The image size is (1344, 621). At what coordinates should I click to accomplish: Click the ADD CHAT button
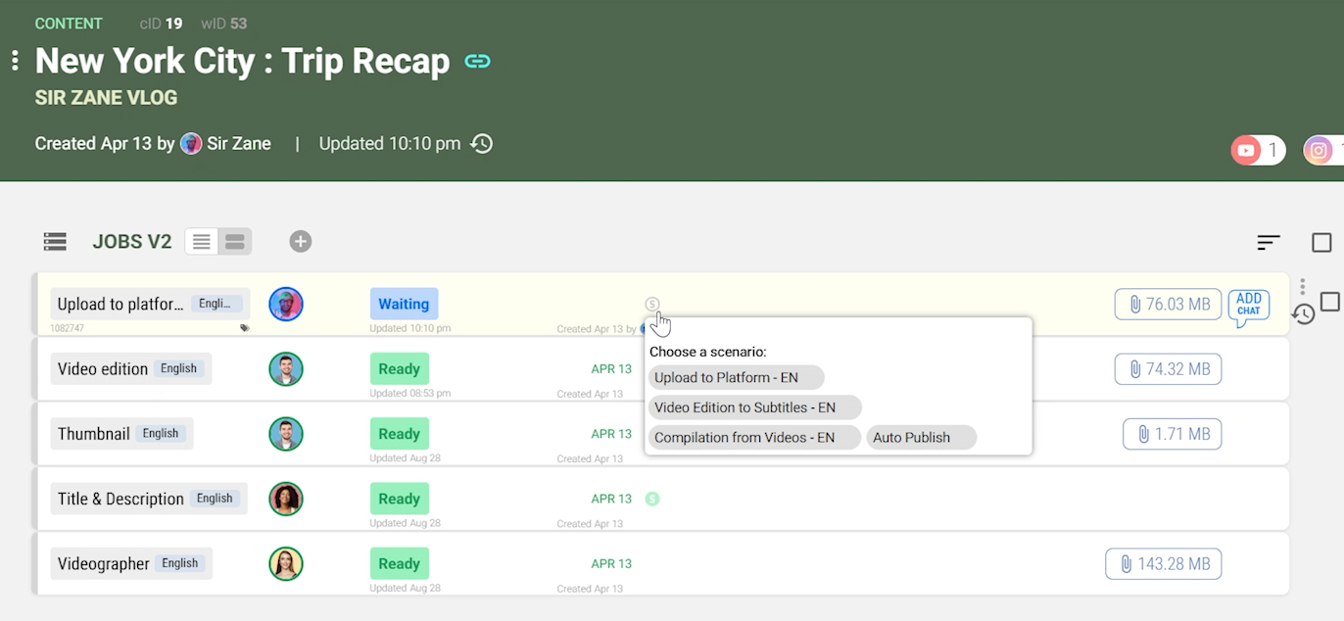point(1248,305)
